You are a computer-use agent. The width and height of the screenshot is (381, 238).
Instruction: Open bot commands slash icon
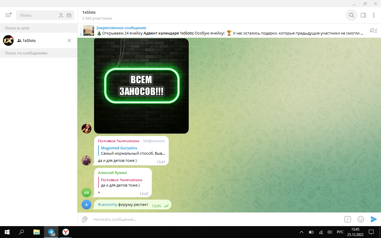[347, 219]
